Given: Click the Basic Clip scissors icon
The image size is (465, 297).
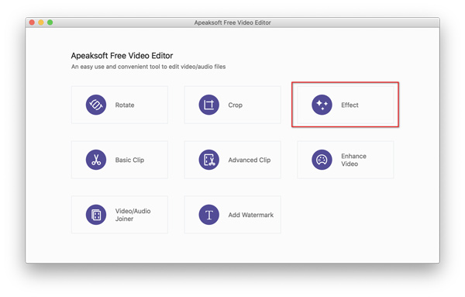Looking at the screenshot, I should pyautogui.click(x=96, y=160).
